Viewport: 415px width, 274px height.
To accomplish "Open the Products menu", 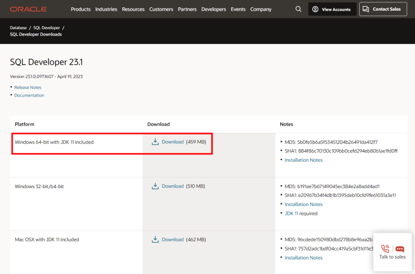I will [81, 9].
